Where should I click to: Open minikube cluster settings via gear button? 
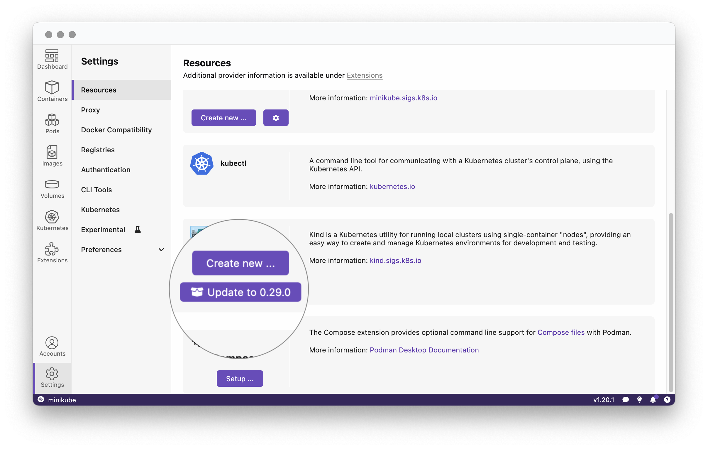pos(275,117)
